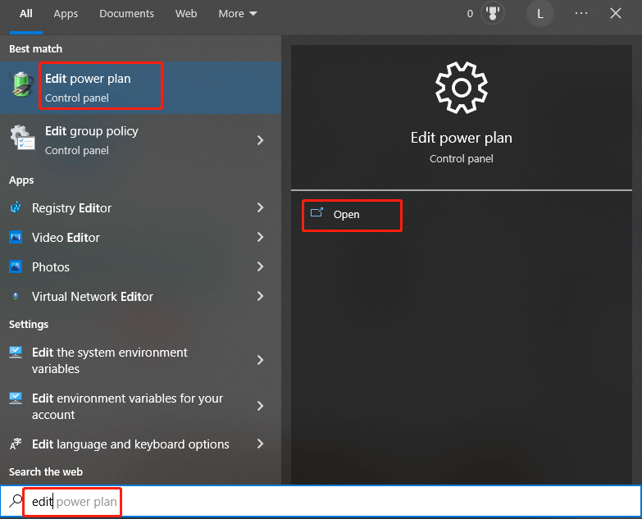Click the Virtual Network Editor icon
The width and height of the screenshot is (642, 519).
(16, 296)
